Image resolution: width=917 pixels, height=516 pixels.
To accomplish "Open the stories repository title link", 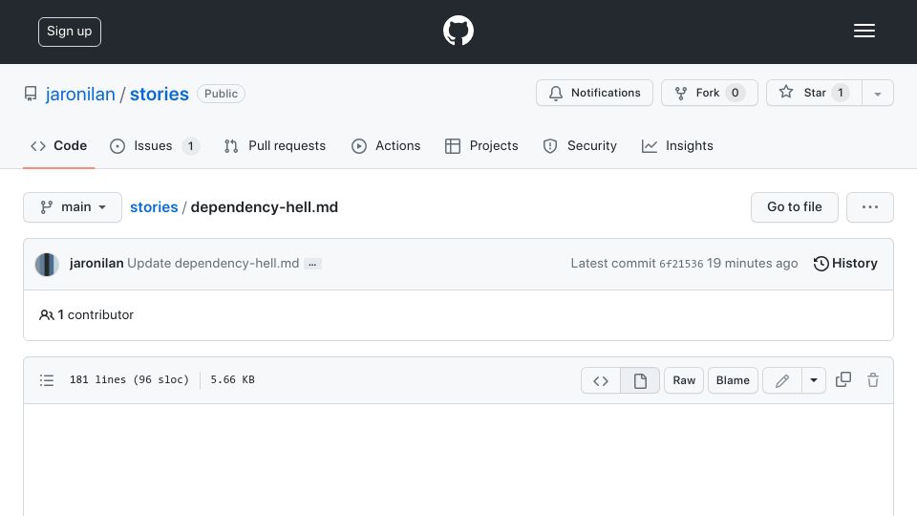I will [160, 94].
